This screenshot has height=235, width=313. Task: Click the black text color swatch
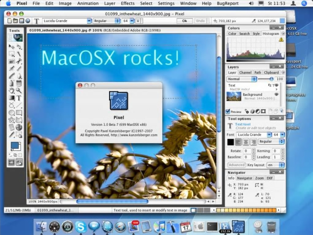[230, 142]
